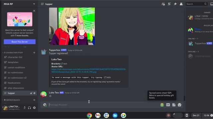Add channel to SERVER BASICS category
Screen dimensions: 213x119
click(34, 100)
